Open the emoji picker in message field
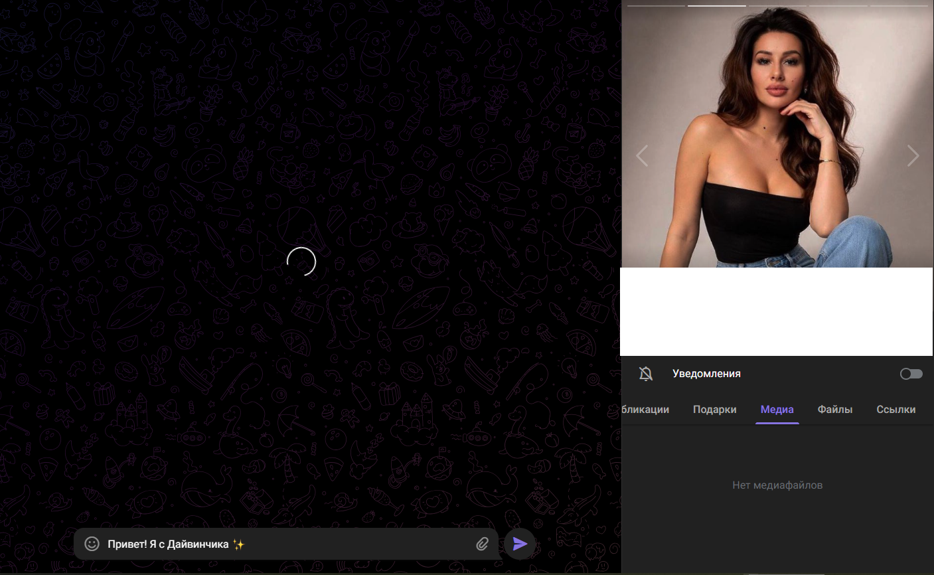 [x=92, y=544]
